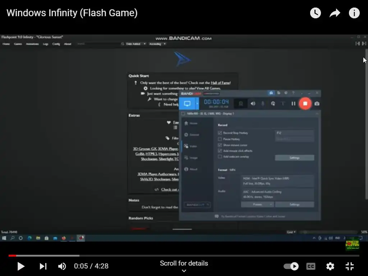Open Flashpoint Animations menu
368x276 pixels.
[32, 44]
